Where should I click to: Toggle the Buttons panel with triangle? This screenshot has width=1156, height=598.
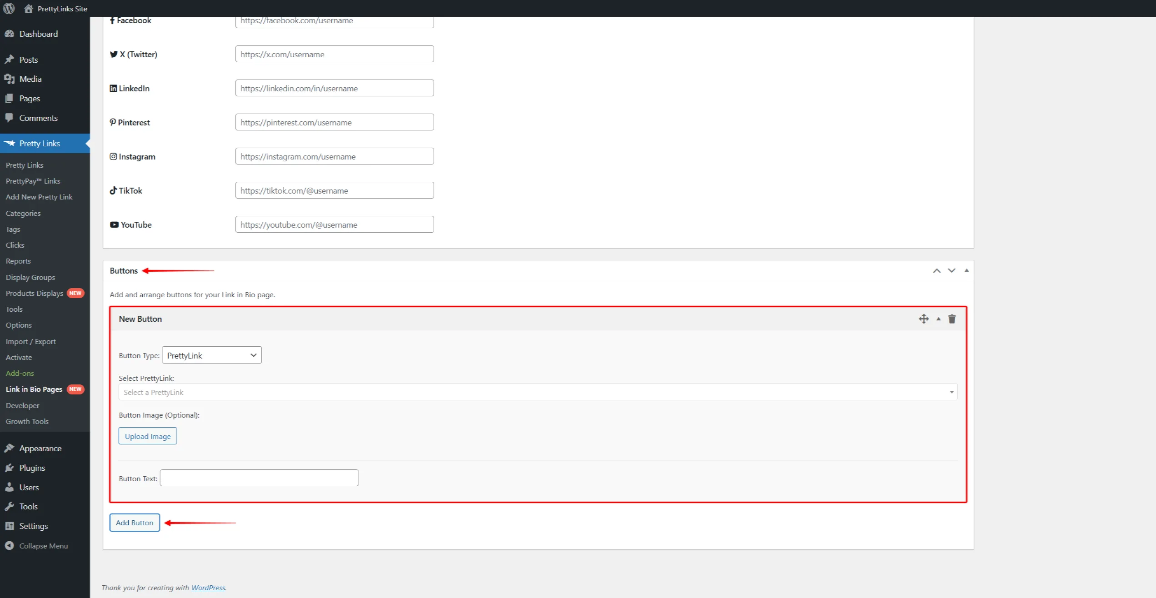tap(966, 270)
